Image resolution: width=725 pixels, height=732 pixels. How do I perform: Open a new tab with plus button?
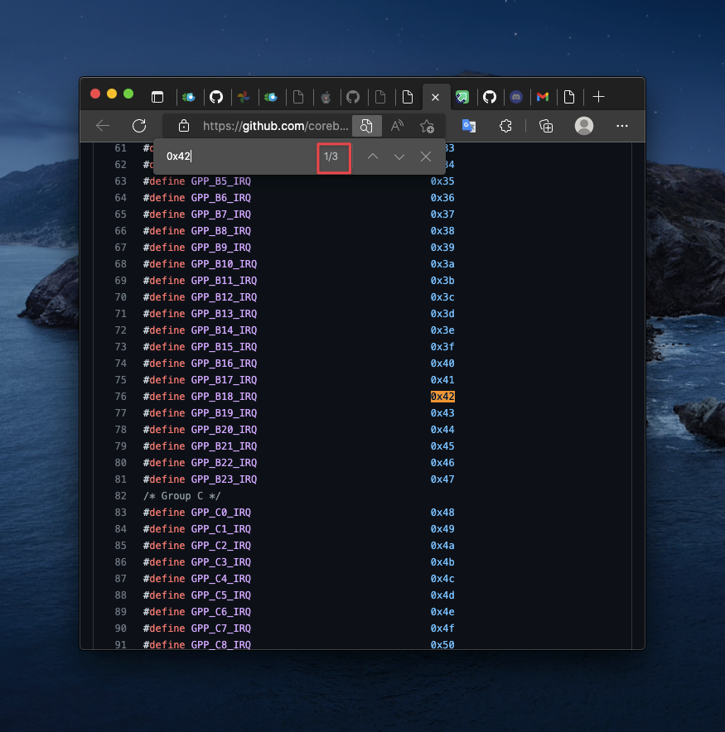tap(599, 97)
